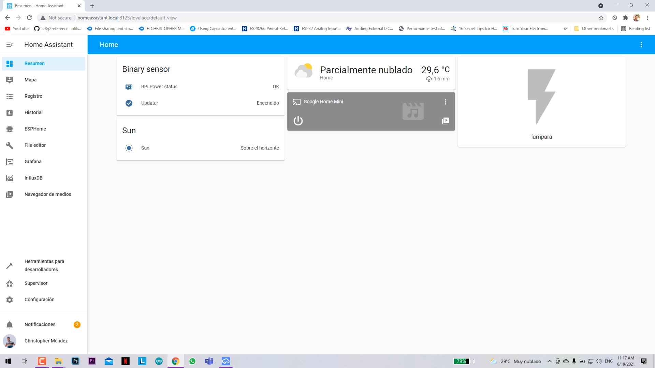
Task: Open the ESPHome sidebar item
Action: point(35,129)
